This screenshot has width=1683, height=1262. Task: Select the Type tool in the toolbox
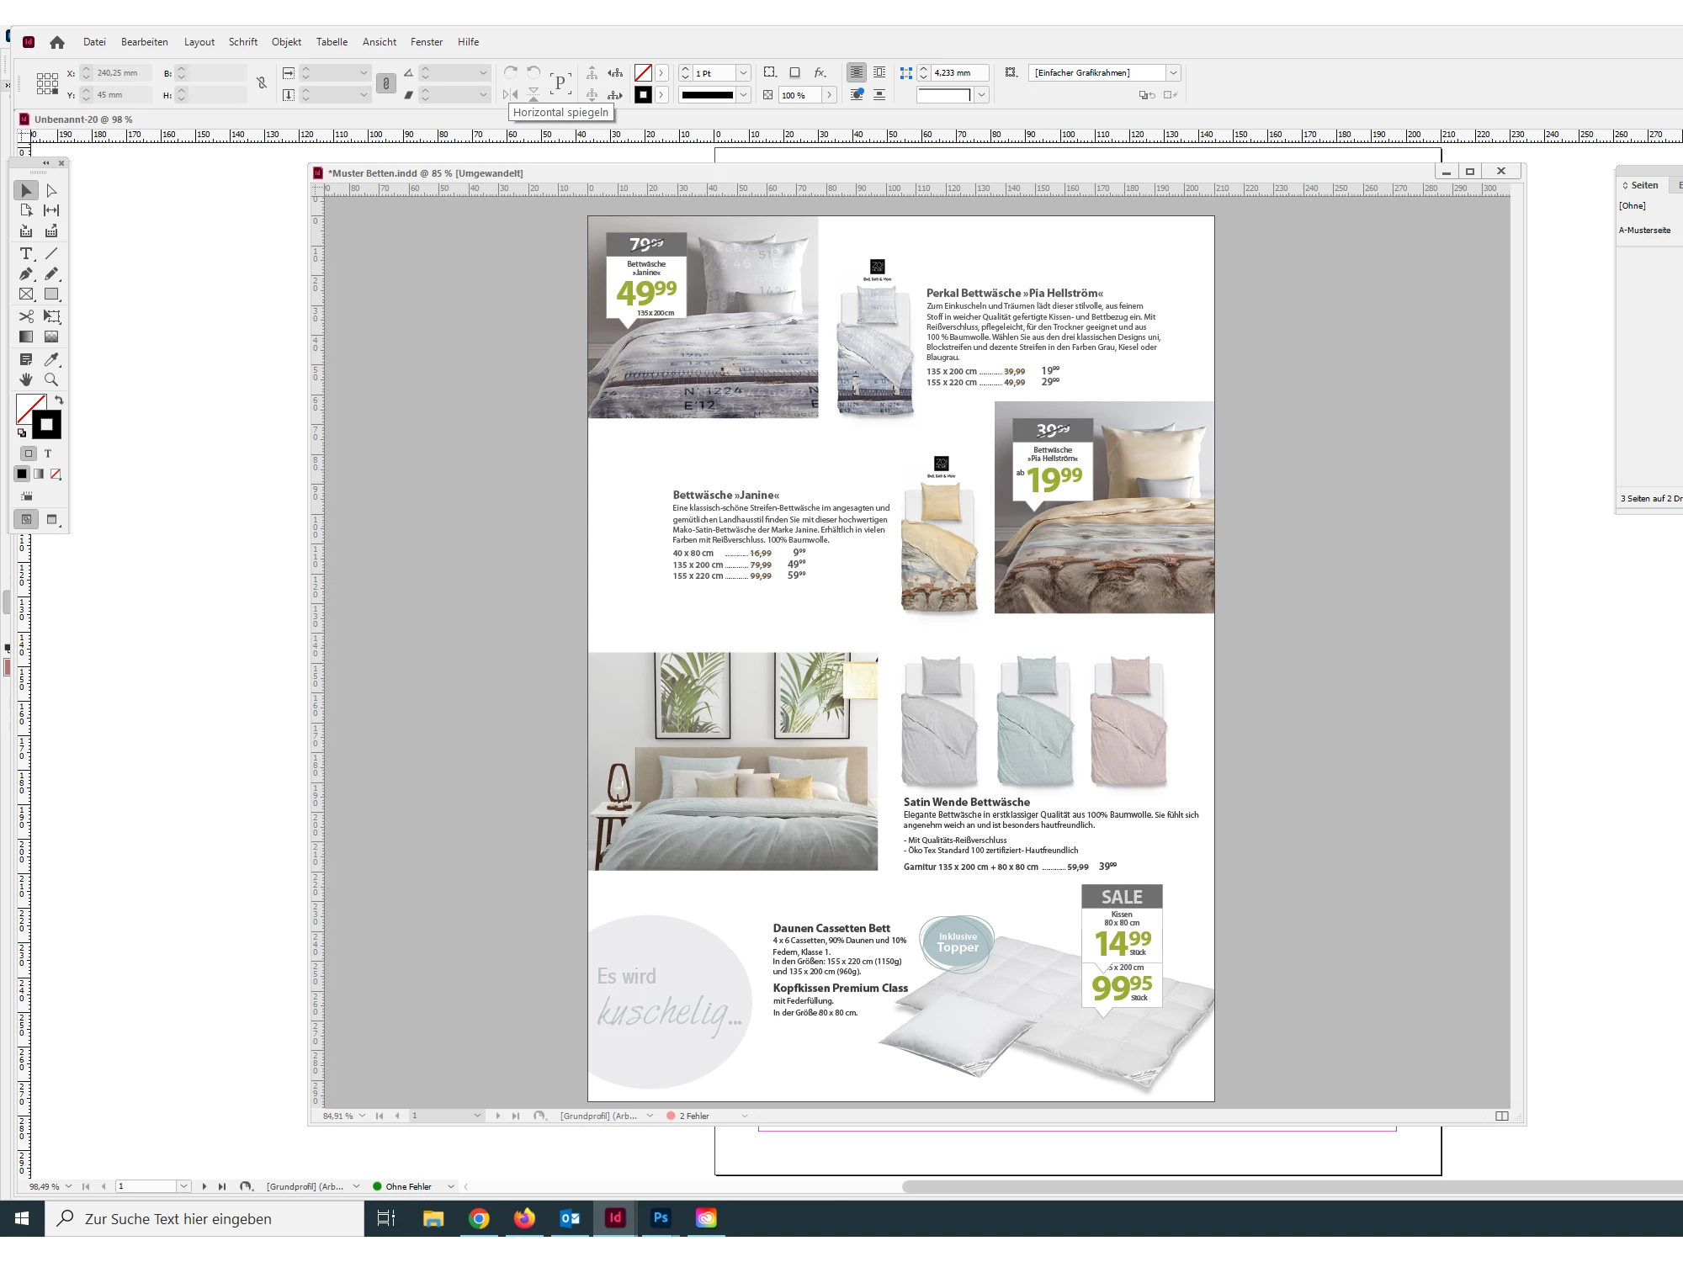click(x=26, y=253)
